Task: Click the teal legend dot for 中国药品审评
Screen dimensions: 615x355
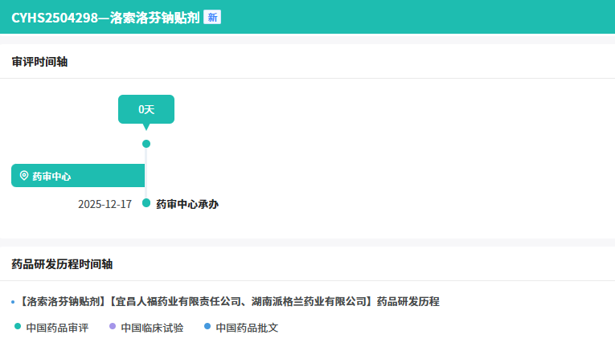Action: coord(18,327)
